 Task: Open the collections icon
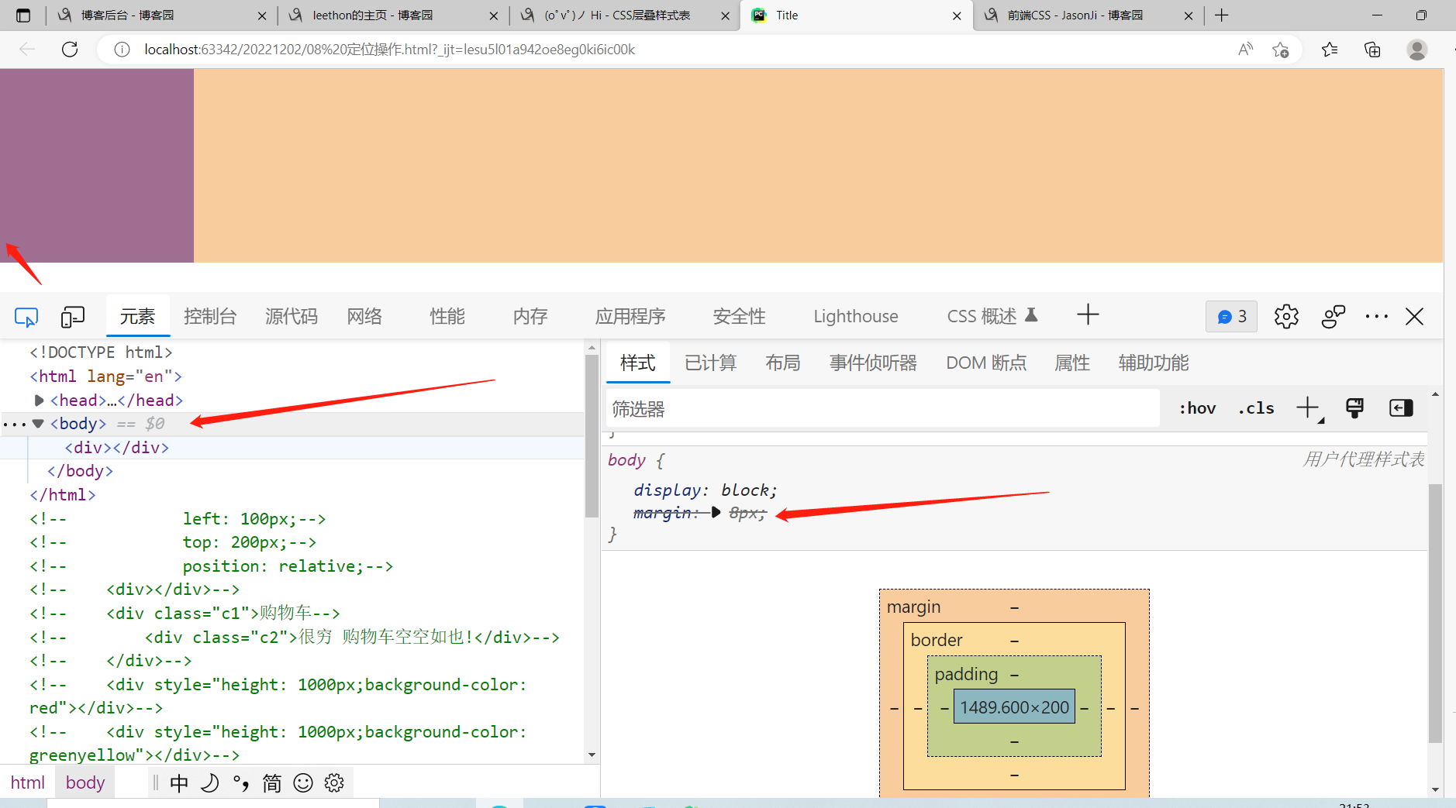[1372, 50]
